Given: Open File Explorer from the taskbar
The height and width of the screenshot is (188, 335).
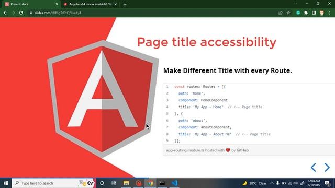Looking at the screenshot, I should pos(126,183).
